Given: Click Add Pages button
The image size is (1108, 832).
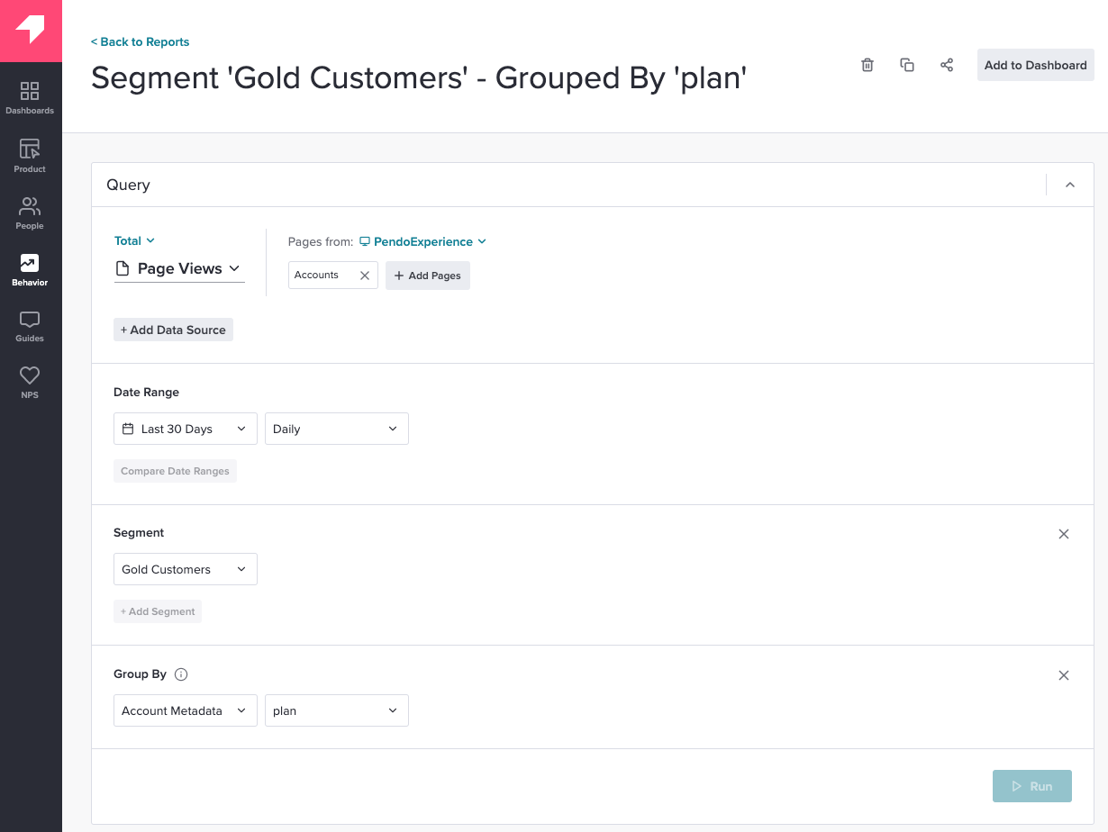Looking at the screenshot, I should tap(428, 276).
